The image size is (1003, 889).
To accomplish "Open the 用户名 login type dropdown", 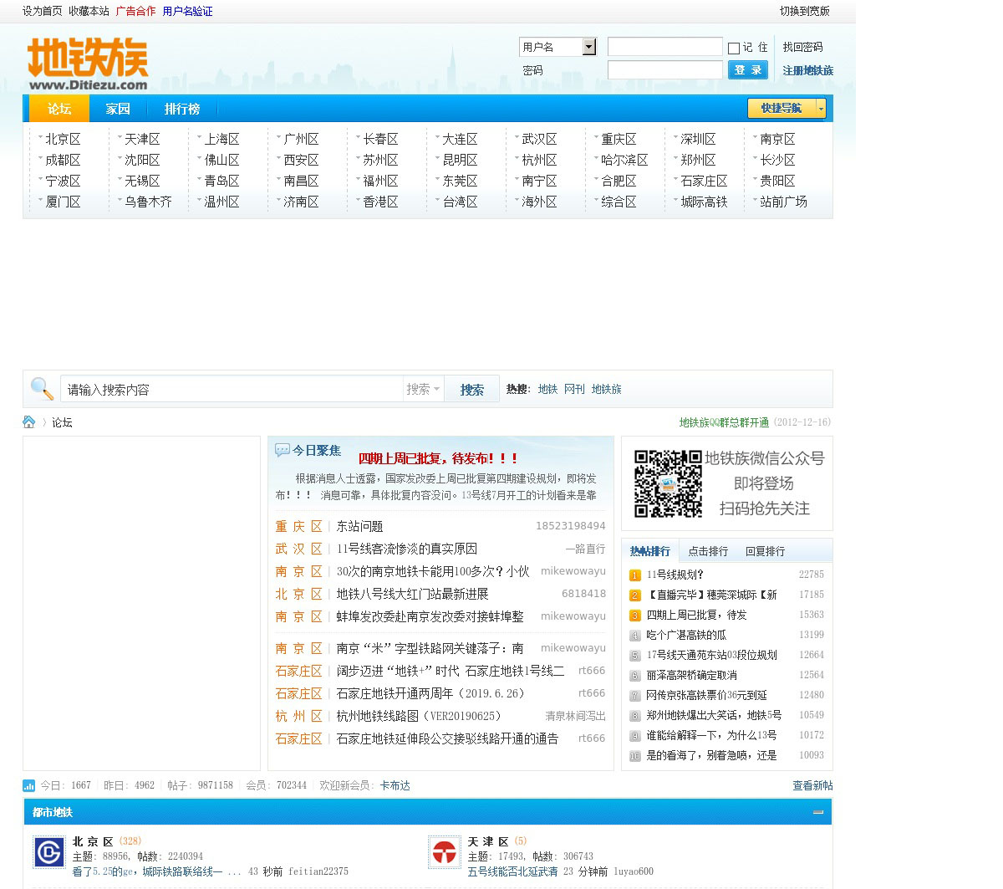I will (x=588, y=47).
